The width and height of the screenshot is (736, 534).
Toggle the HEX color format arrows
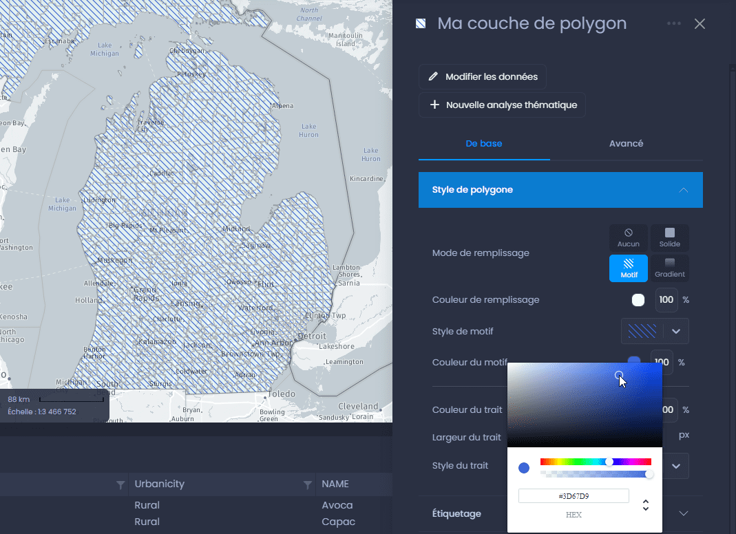click(645, 505)
